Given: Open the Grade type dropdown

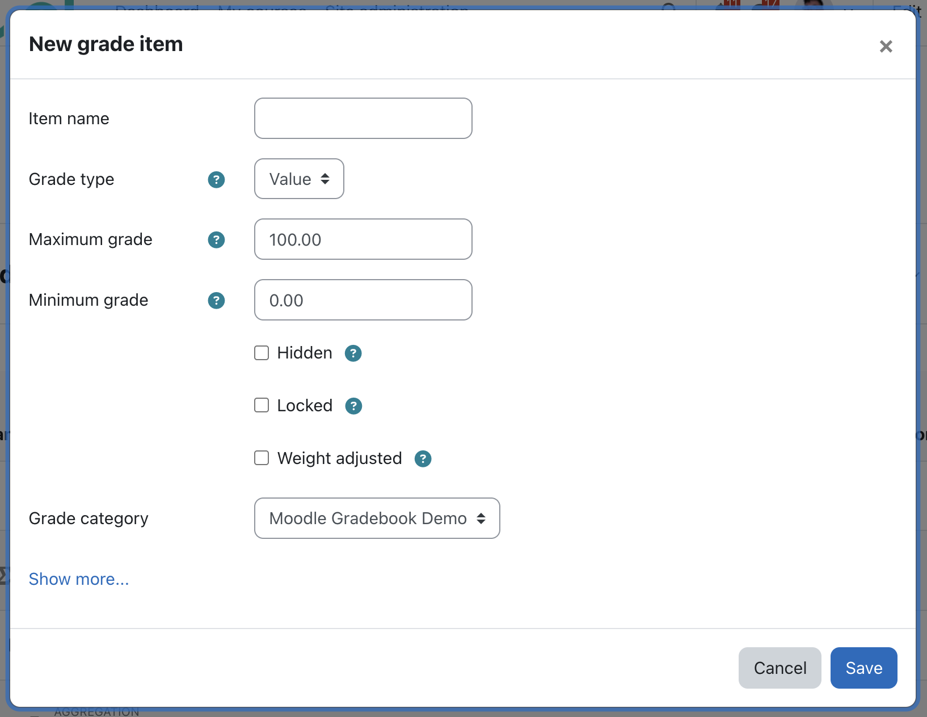Looking at the screenshot, I should click(x=299, y=179).
